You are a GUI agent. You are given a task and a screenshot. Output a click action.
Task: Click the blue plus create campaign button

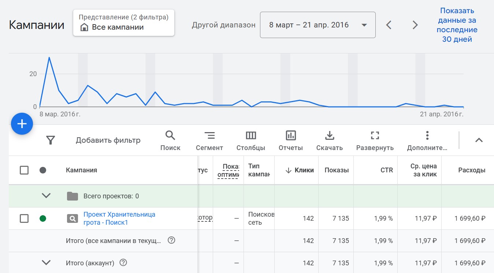point(22,124)
